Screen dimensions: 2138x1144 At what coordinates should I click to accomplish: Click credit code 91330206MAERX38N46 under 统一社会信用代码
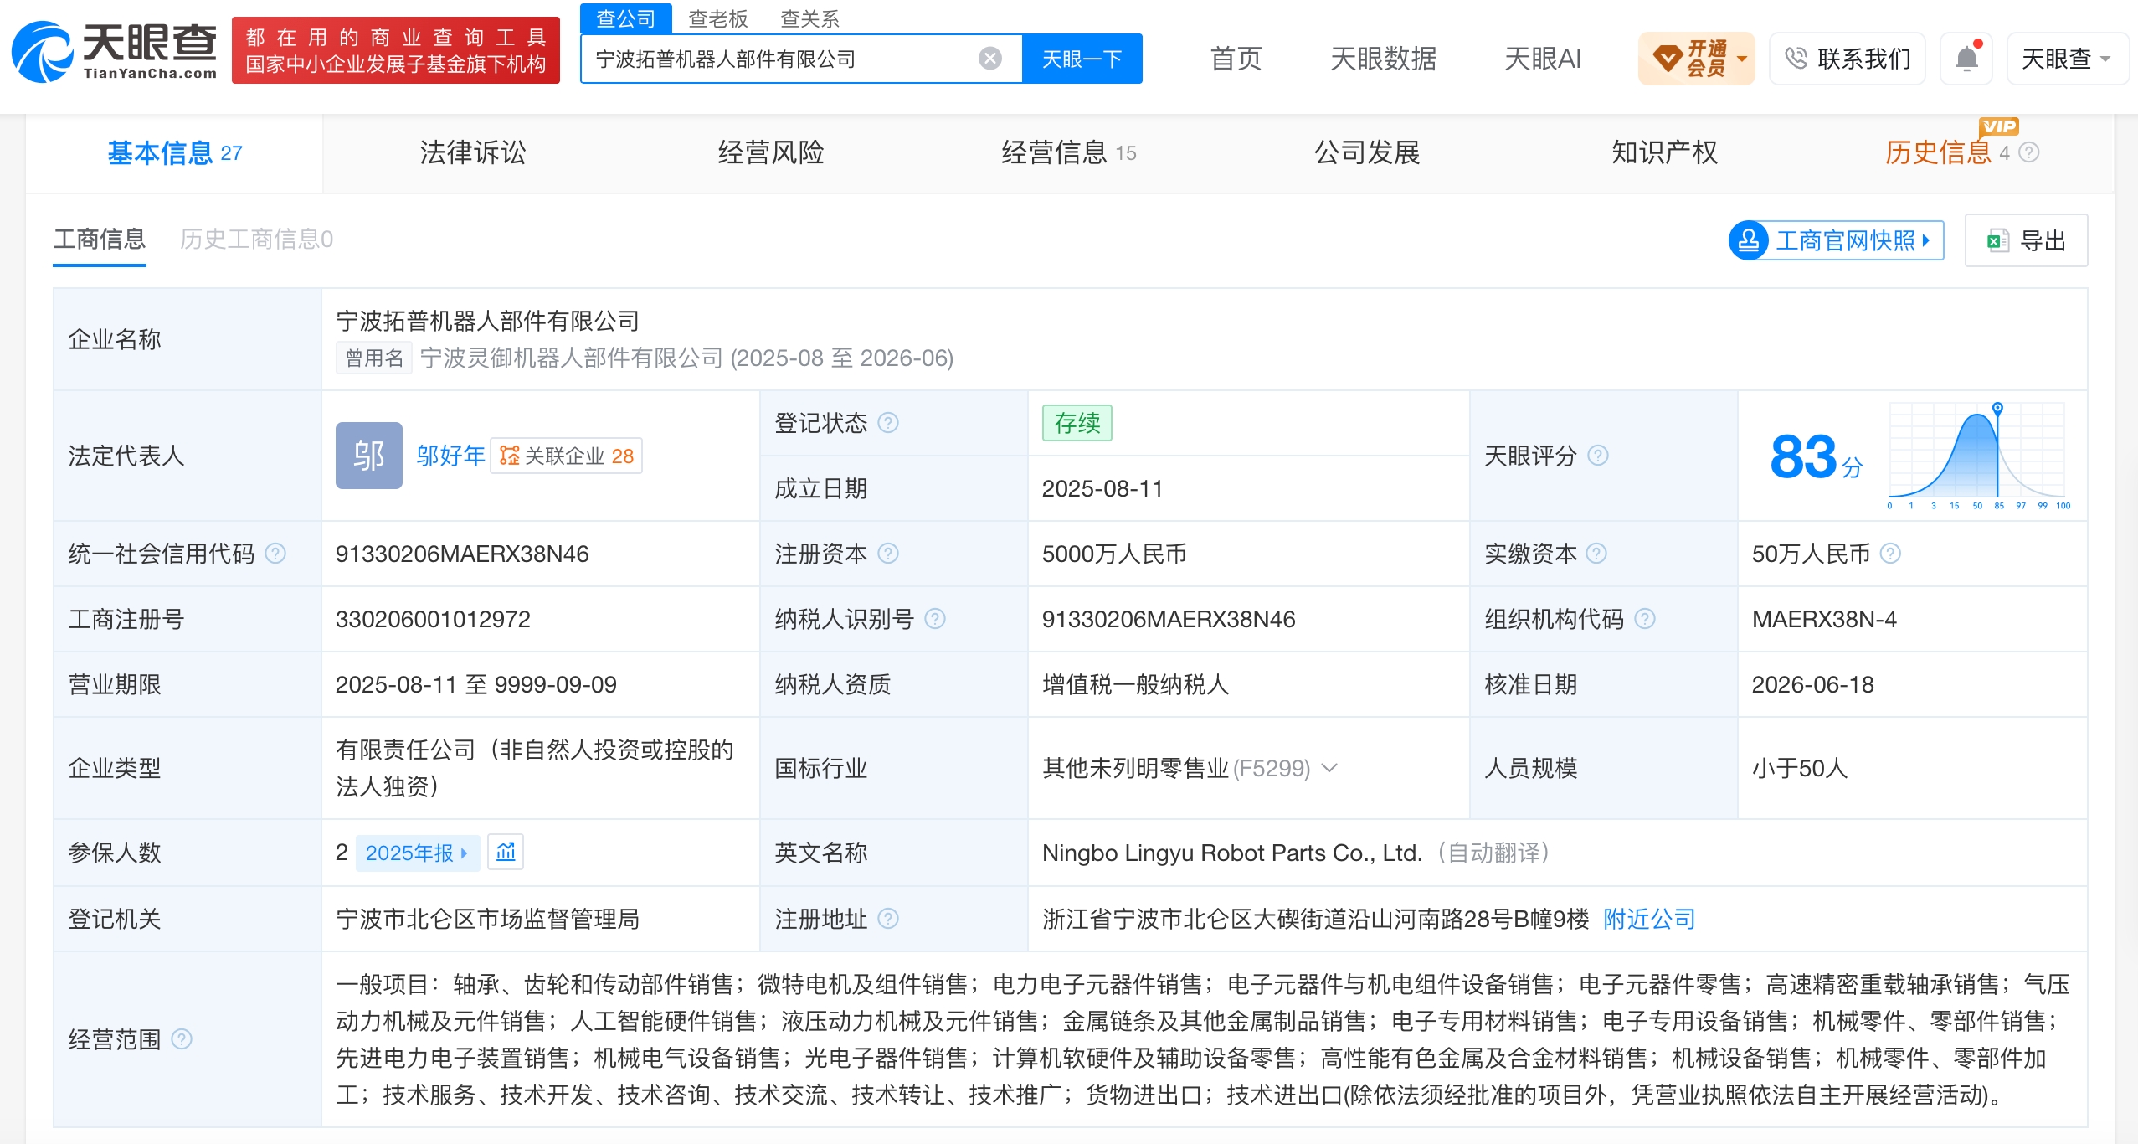[x=462, y=554]
